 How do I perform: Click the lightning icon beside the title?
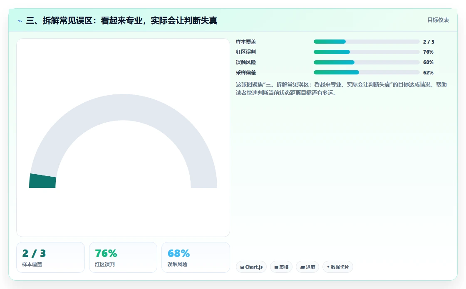tap(20, 21)
